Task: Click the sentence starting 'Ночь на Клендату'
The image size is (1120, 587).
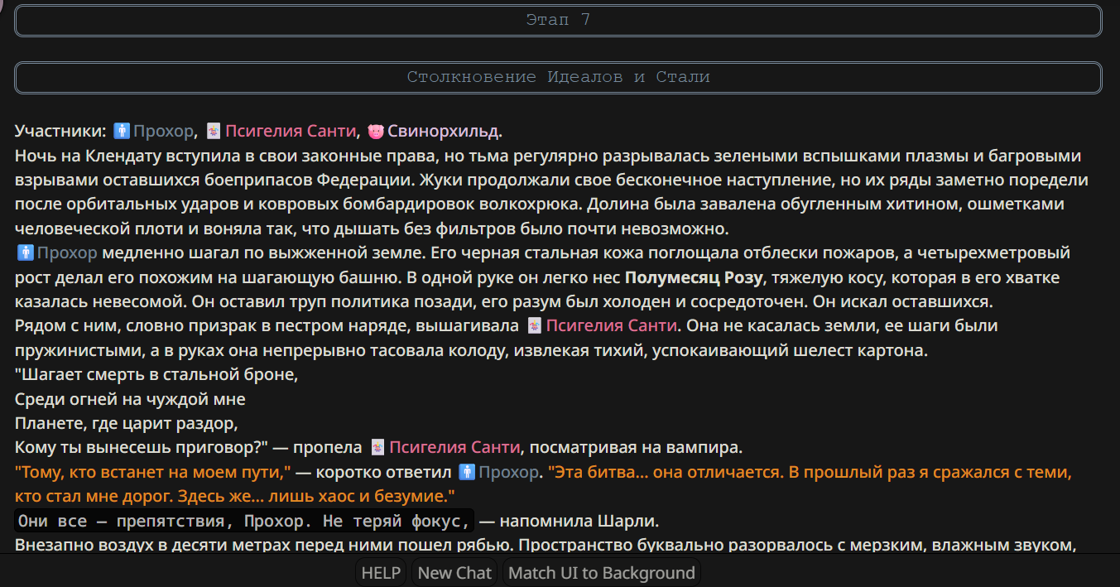Action: [x=551, y=192]
